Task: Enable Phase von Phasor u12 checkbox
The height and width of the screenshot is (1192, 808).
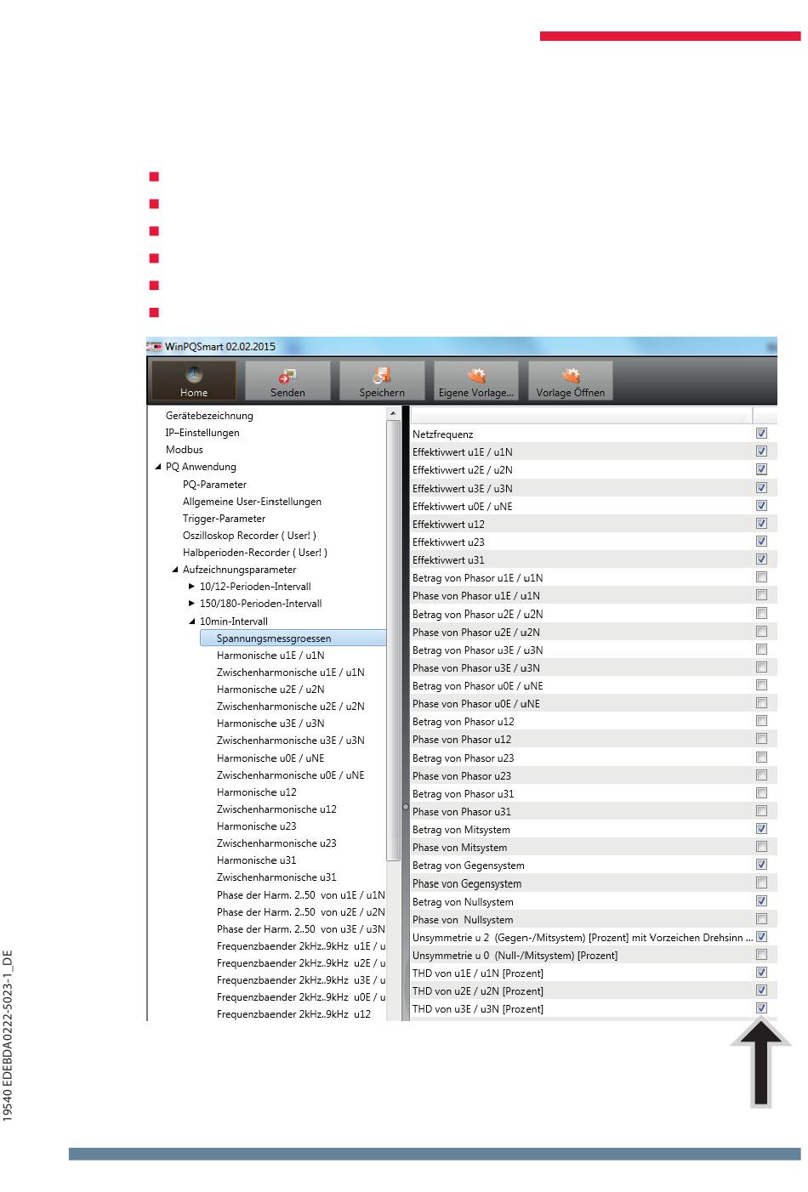Action: [x=761, y=739]
